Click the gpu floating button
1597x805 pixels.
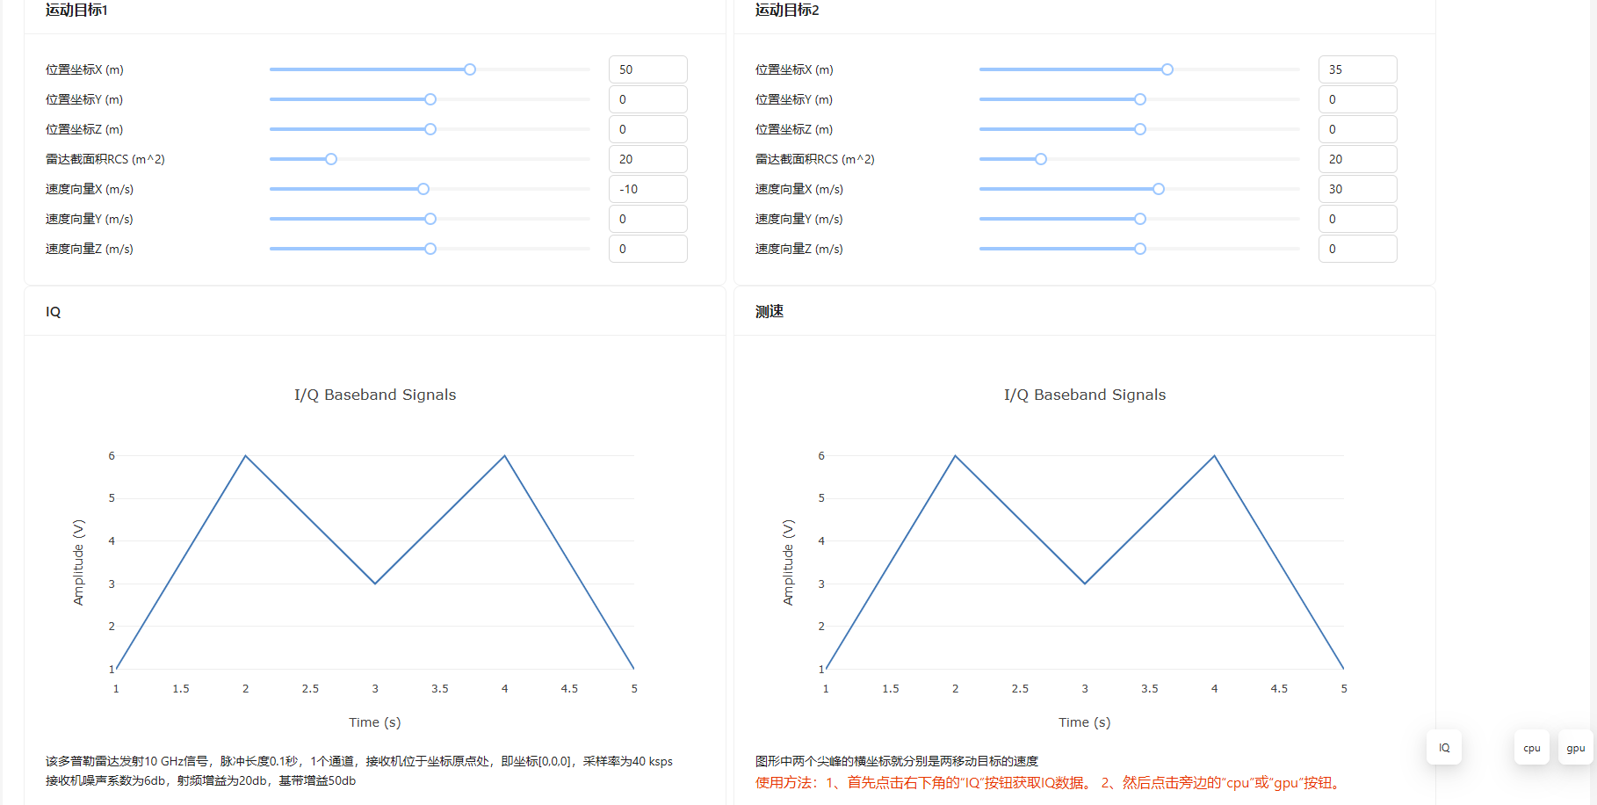pyautogui.click(x=1575, y=748)
